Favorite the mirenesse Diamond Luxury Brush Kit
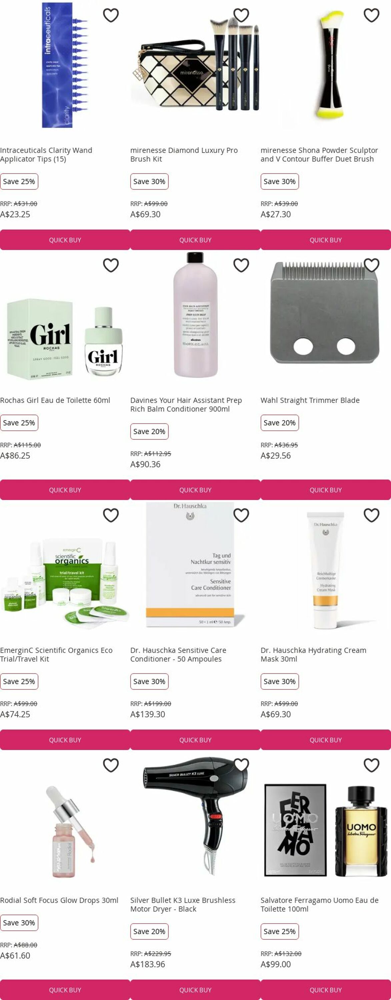Image resolution: width=391 pixels, height=1000 pixels. (241, 15)
